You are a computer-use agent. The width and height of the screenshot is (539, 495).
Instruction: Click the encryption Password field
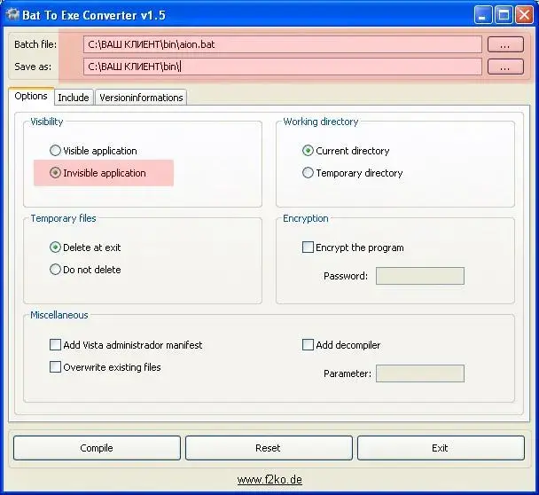click(x=420, y=276)
